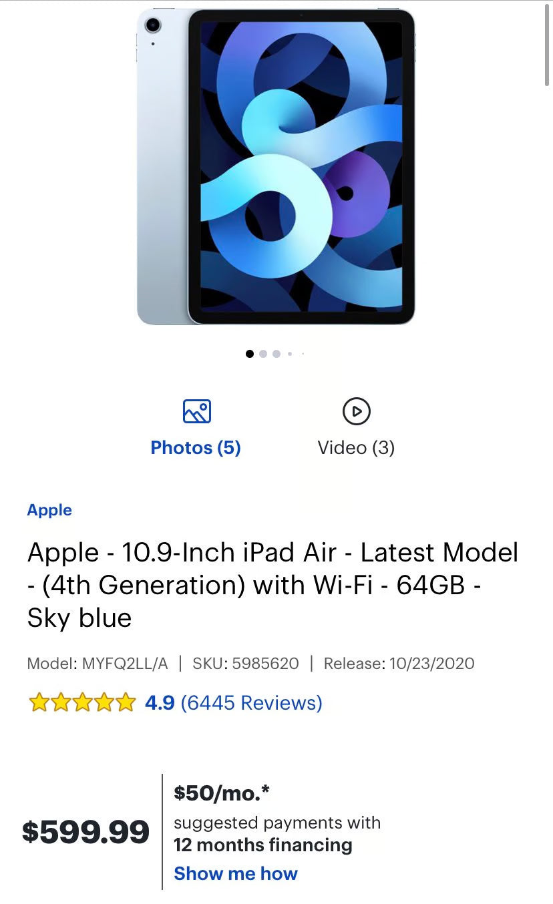Open the Apple brand link

pyautogui.click(x=49, y=509)
